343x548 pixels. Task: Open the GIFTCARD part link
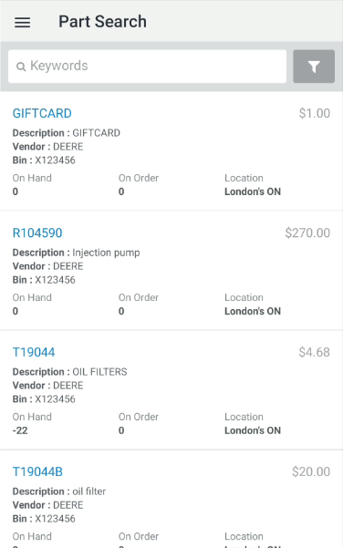pos(42,113)
